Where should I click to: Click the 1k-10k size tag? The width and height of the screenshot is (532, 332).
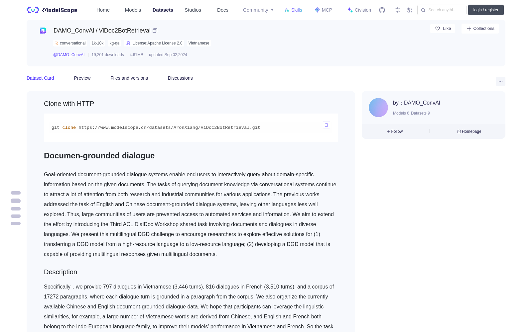click(x=97, y=43)
